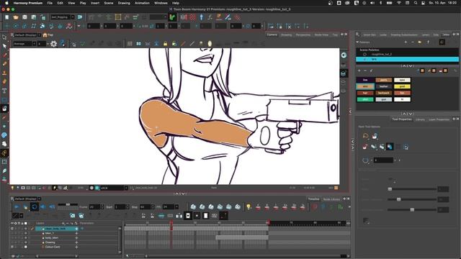Expand parameters of the Drawing layer
This screenshot has width=461, height=259.
coord(76,242)
